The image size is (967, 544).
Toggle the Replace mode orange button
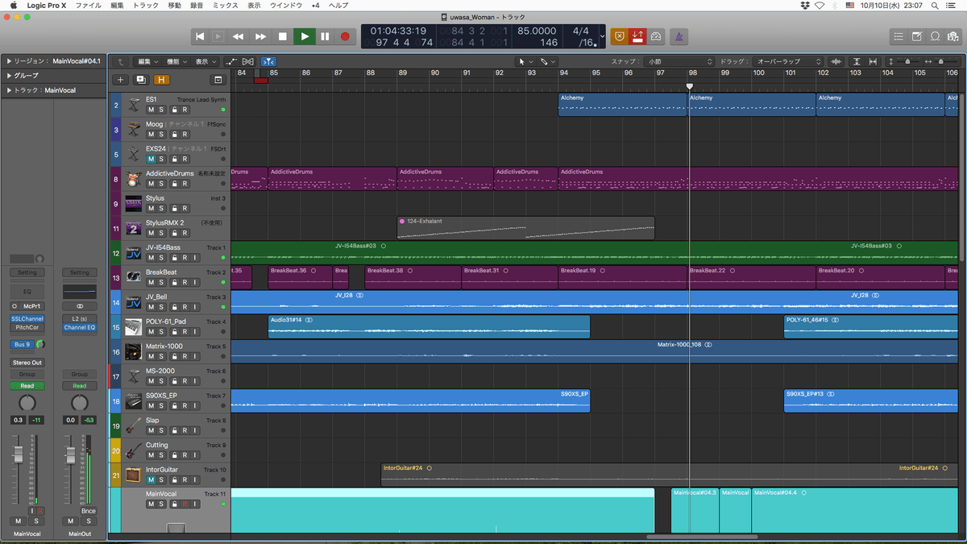click(619, 36)
